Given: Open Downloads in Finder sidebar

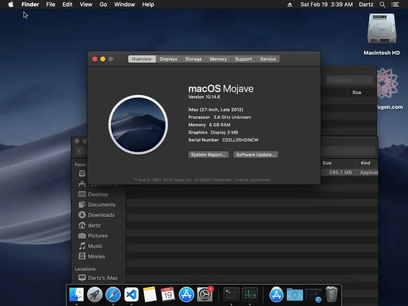Looking at the screenshot, I should coord(96,215).
